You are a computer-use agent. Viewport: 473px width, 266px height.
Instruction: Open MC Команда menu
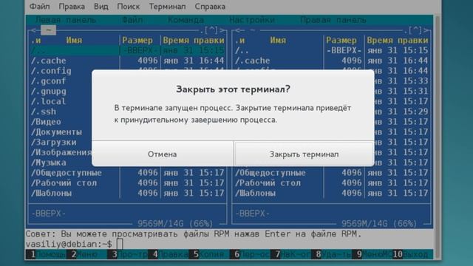(186, 20)
